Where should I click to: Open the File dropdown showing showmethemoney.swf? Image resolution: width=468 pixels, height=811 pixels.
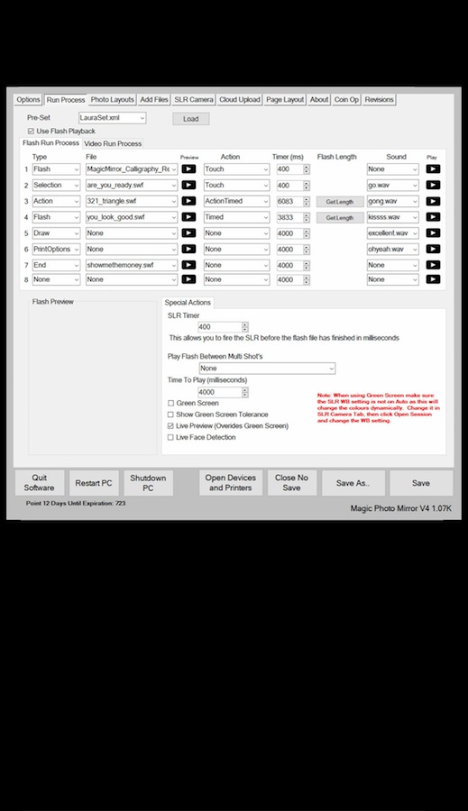pyautogui.click(x=132, y=265)
